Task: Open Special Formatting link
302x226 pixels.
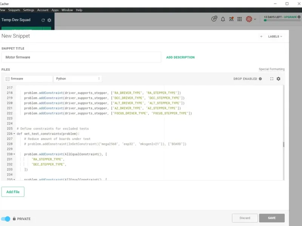Action: point(271,69)
